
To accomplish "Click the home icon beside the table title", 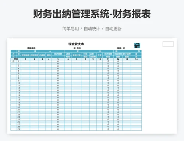I will pyautogui.click(x=137, y=45).
